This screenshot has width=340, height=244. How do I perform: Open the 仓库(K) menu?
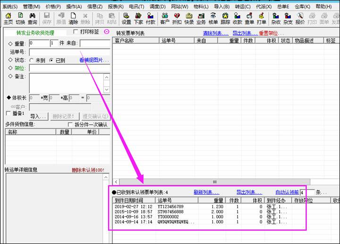[x=303, y=7]
